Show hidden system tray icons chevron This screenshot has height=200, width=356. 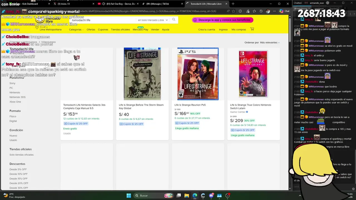pos(300,196)
